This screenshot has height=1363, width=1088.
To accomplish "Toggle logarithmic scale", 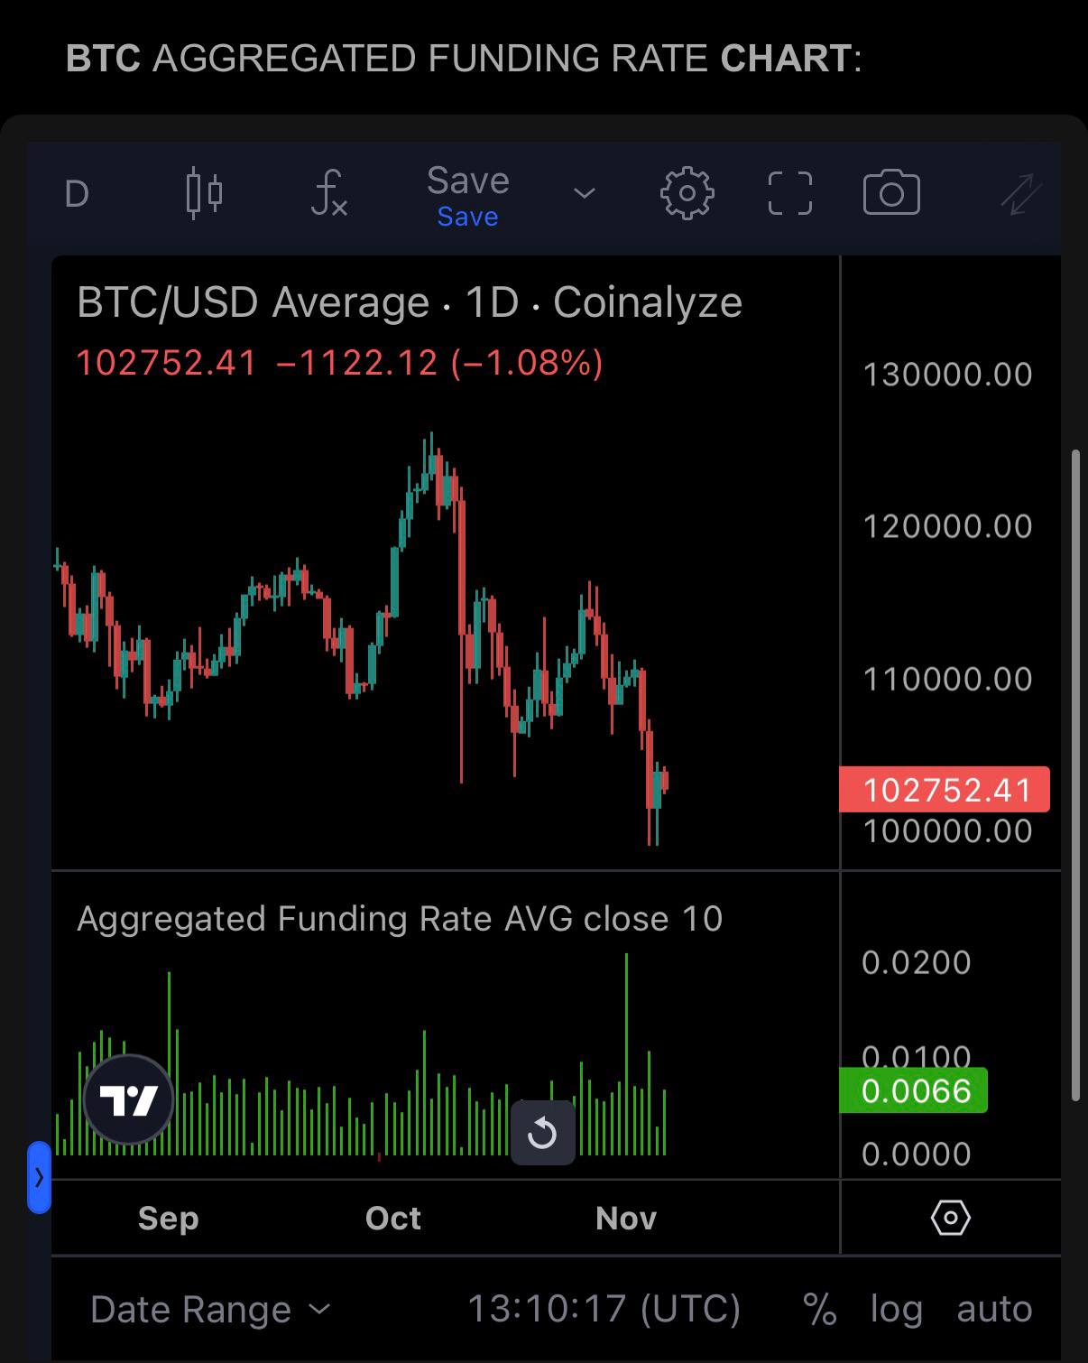I will [896, 1309].
